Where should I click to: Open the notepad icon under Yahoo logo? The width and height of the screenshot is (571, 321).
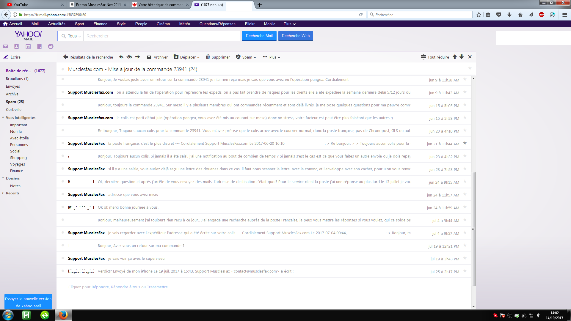pos(39,46)
